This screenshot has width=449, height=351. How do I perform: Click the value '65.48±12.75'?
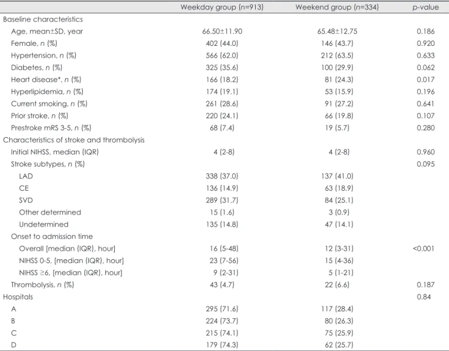(337, 32)
